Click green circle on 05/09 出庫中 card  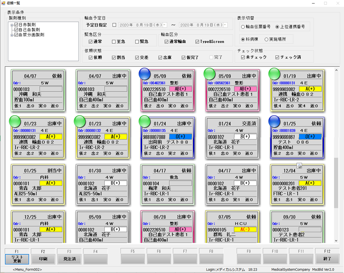click(x=210, y=74)
